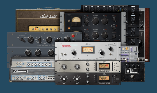Click the silver 1176 VU meter

pyautogui.click(x=104, y=66)
